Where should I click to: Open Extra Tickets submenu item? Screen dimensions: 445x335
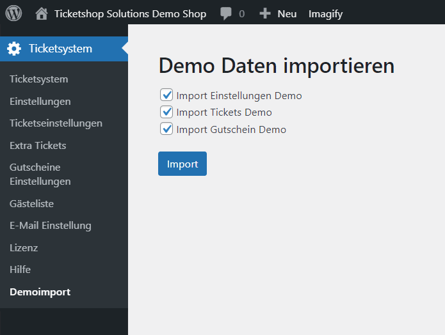(x=38, y=145)
